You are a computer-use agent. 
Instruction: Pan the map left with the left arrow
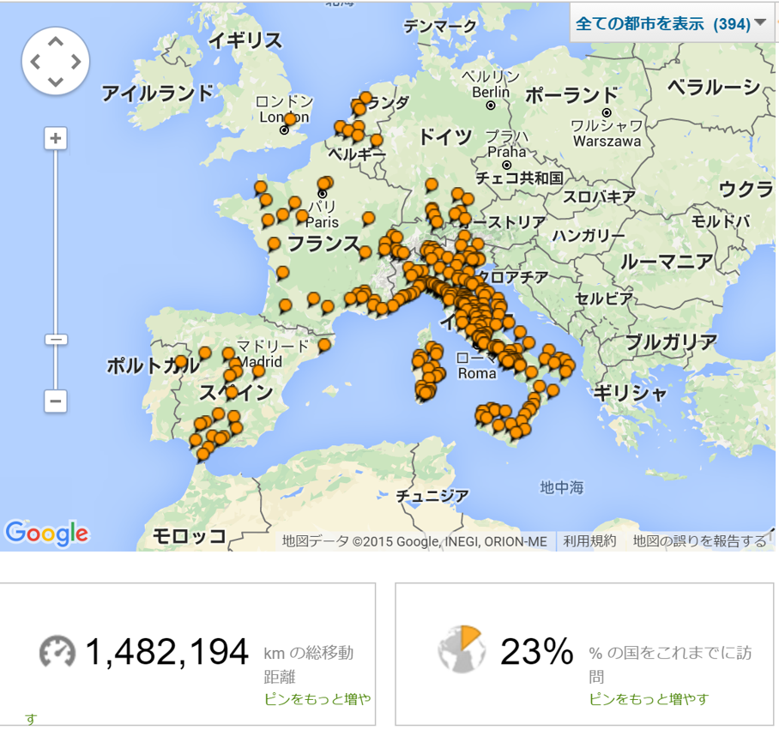coord(35,62)
